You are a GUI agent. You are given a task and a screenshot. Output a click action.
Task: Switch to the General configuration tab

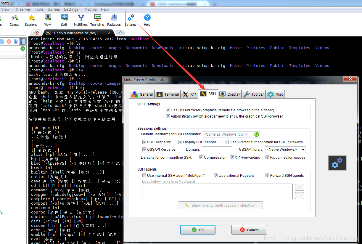click(142, 94)
